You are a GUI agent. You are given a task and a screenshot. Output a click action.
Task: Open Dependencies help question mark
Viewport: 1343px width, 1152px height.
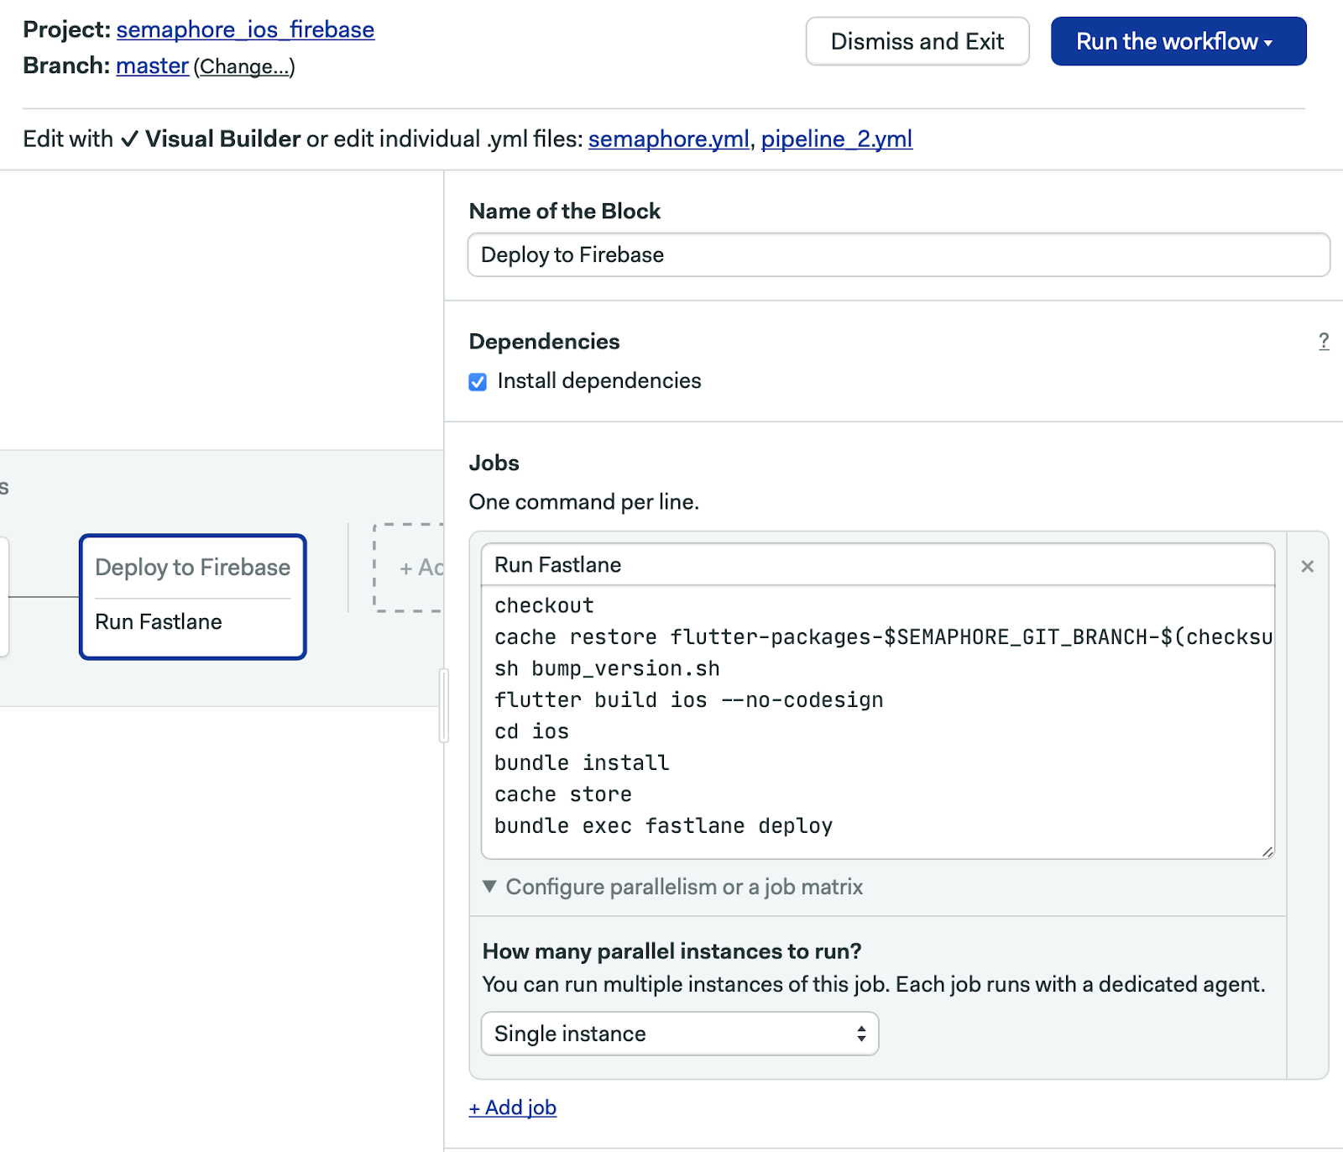click(1324, 341)
